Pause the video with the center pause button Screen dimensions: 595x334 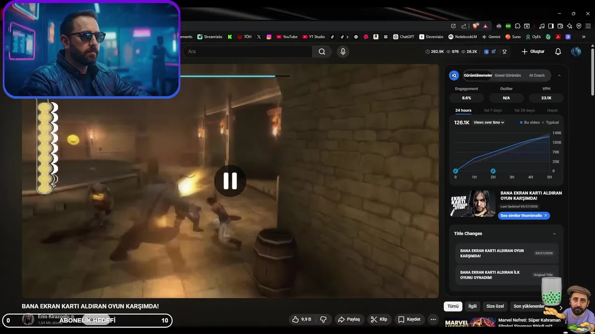pos(230,181)
